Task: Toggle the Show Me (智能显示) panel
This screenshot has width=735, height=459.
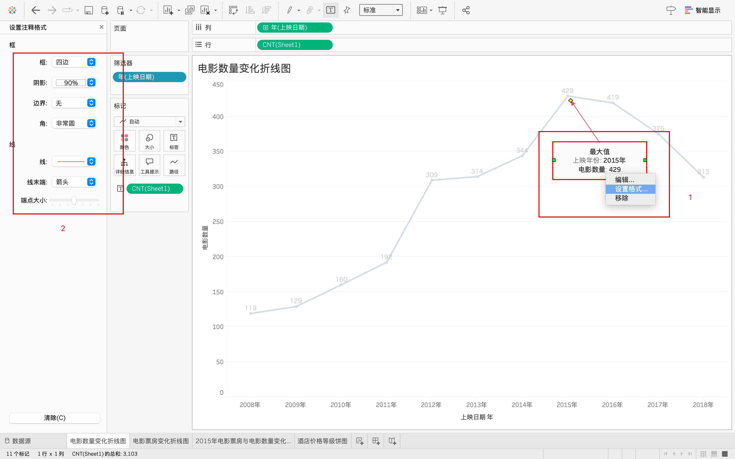Action: point(702,10)
